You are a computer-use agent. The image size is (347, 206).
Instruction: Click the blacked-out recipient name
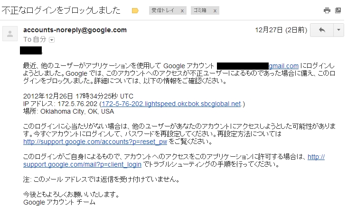coord(31,50)
